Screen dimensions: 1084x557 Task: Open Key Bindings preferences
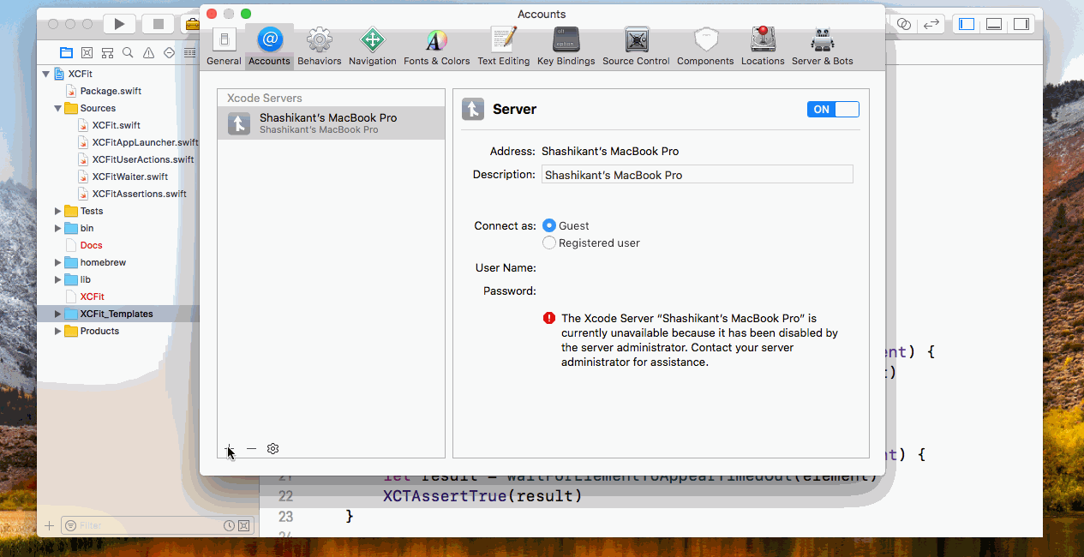point(566,47)
